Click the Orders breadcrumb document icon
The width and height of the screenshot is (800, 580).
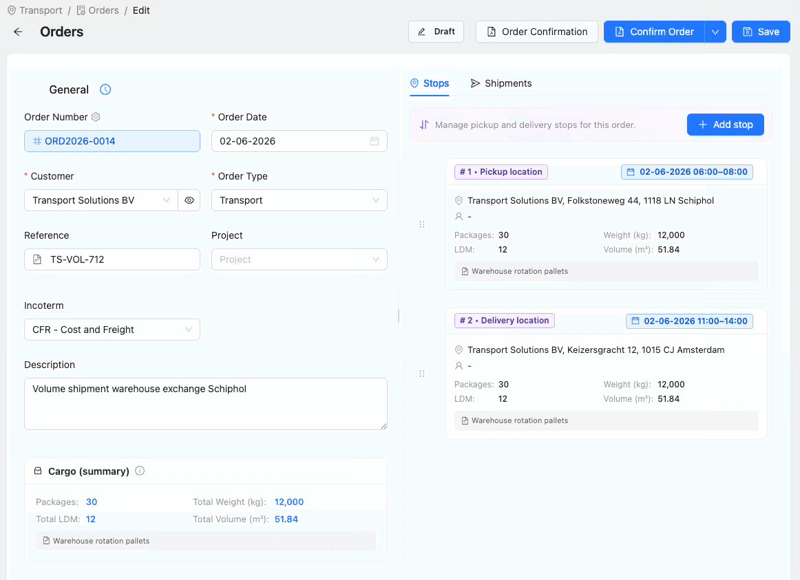[81, 10]
